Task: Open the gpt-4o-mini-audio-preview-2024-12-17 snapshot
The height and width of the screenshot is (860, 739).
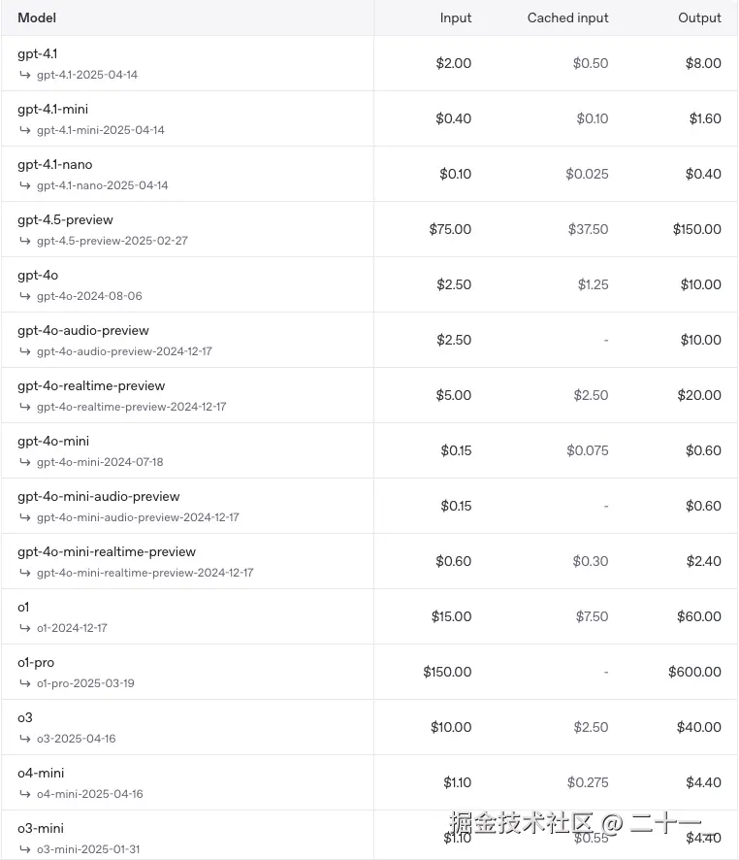Action: coord(138,517)
